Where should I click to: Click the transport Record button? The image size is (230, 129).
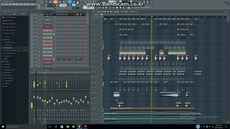coord(57,5)
